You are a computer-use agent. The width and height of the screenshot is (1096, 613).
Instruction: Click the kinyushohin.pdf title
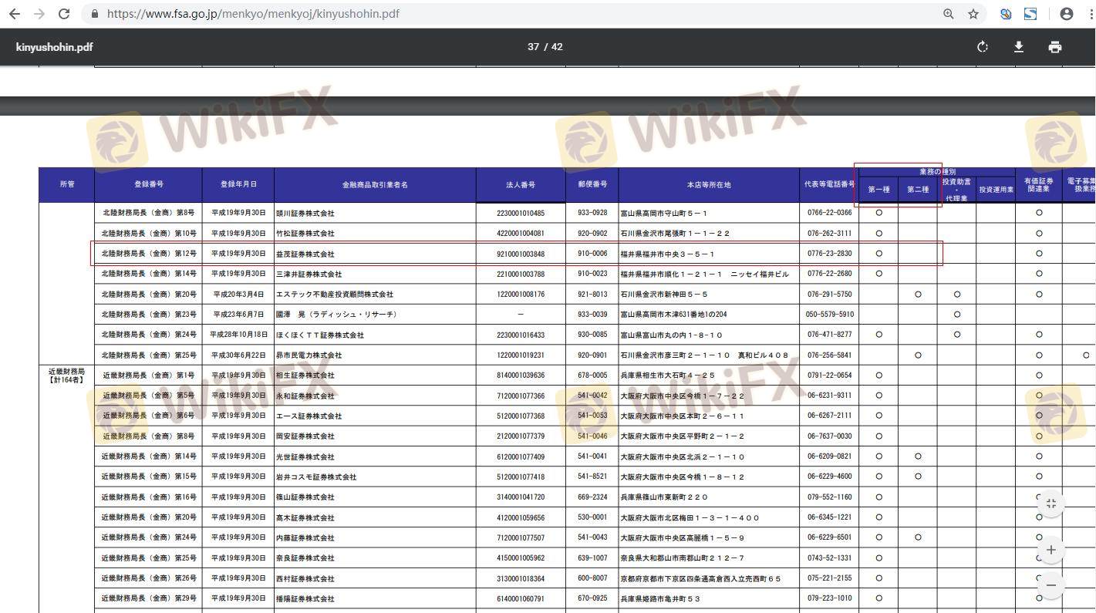coord(54,47)
